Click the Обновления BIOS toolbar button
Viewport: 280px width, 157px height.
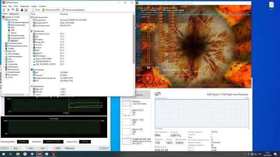(51, 10)
